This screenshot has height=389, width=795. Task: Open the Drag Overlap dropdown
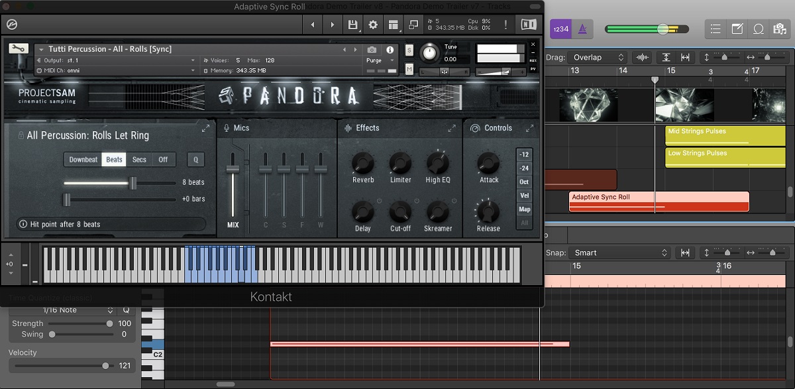(598, 58)
